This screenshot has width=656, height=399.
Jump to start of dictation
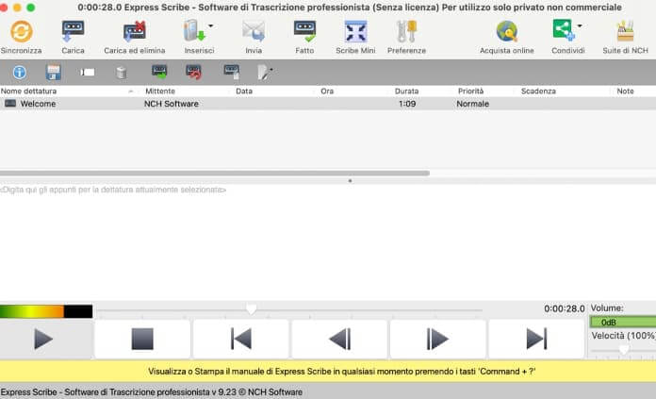point(241,340)
